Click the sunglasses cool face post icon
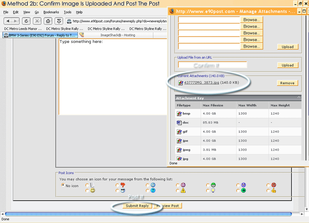This screenshot has height=223, width=309. [x=123, y=191]
